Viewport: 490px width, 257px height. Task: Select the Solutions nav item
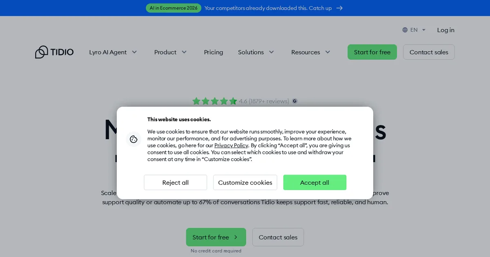click(251, 52)
